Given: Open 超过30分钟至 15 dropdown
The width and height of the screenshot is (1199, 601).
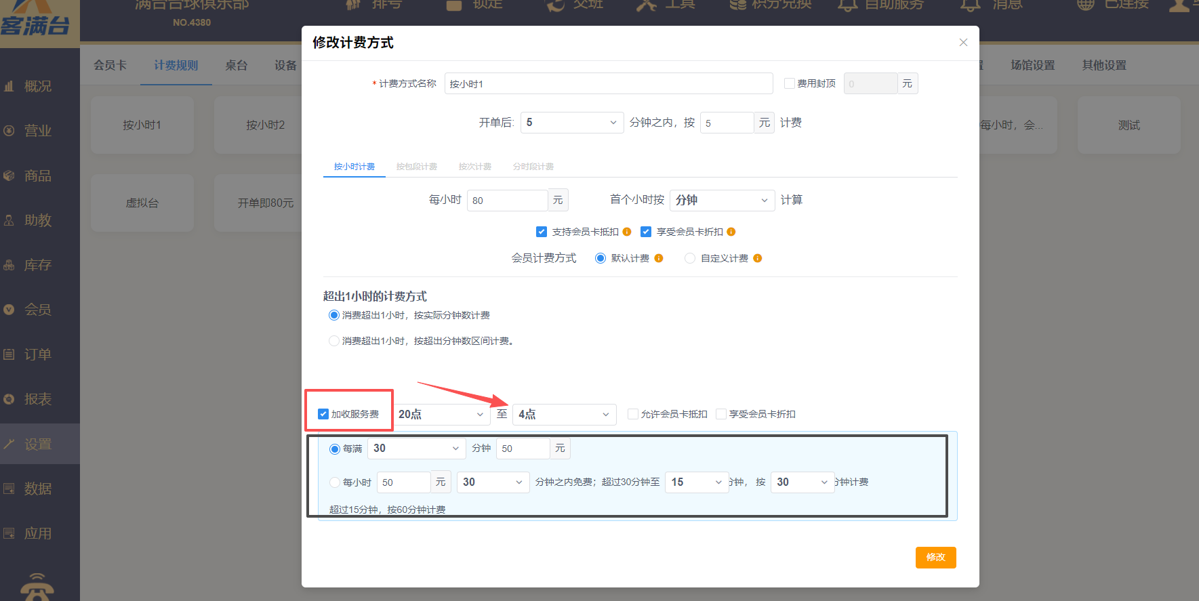Looking at the screenshot, I should 697,482.
